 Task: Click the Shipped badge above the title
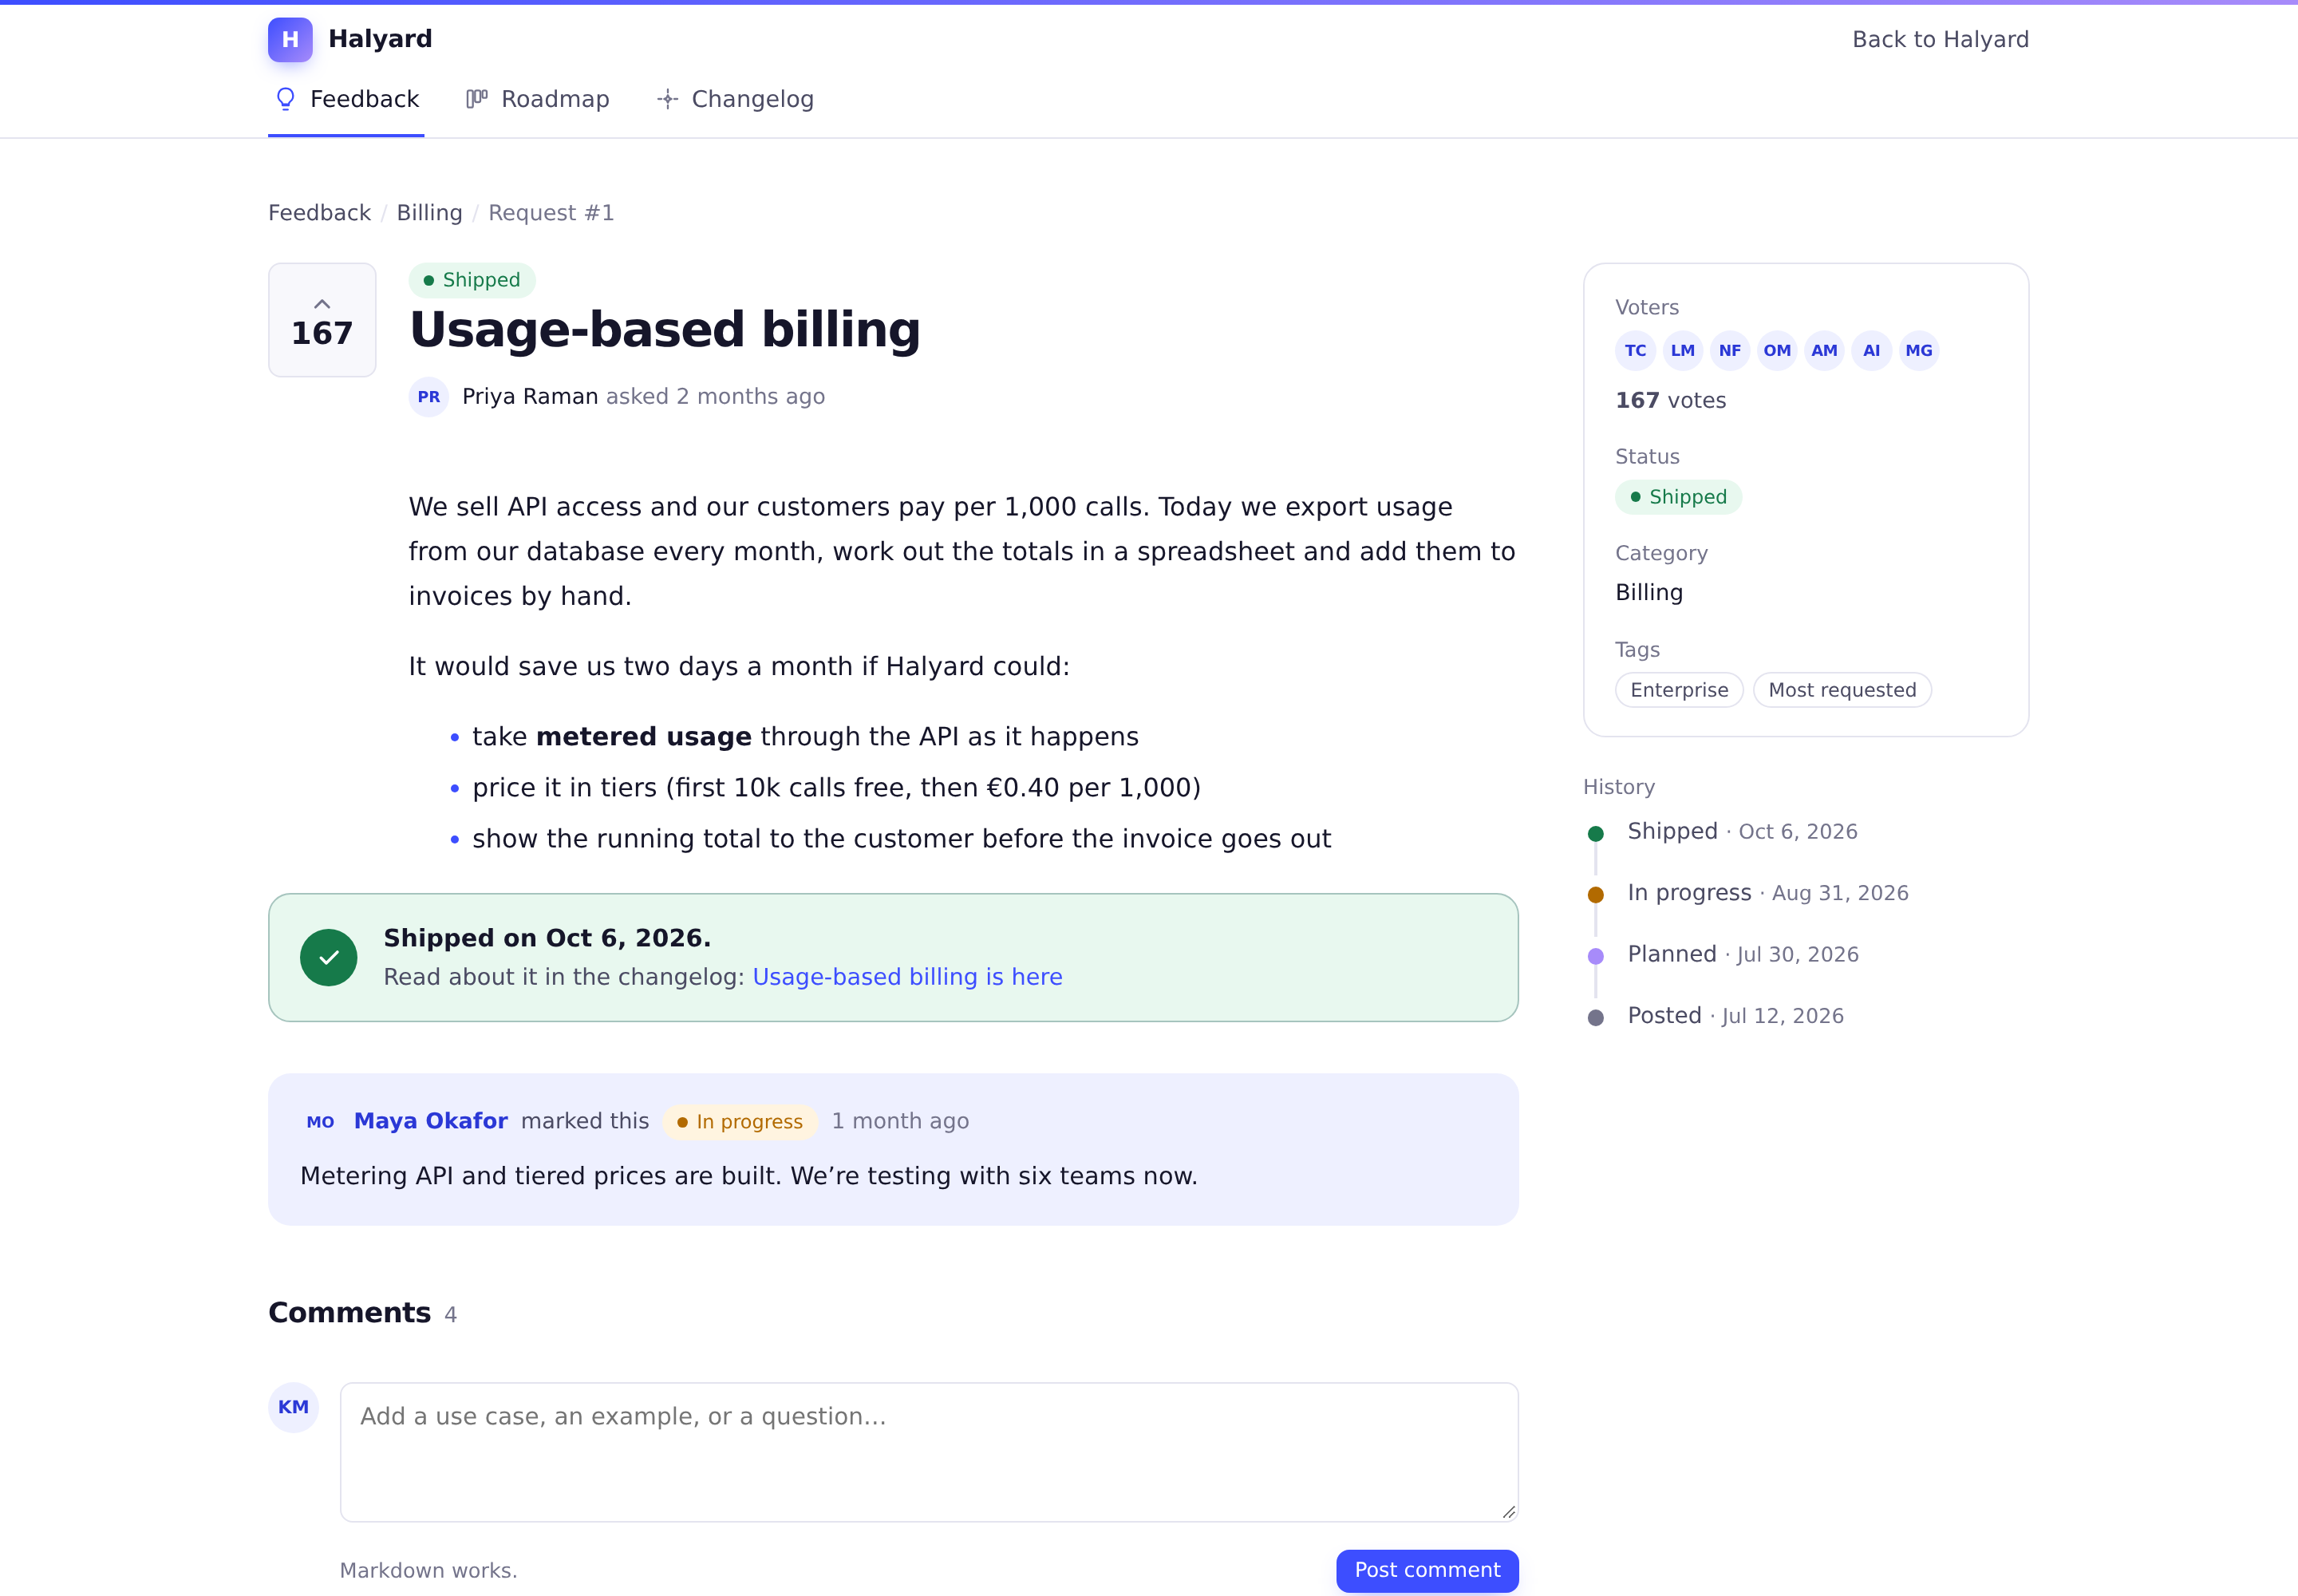[x=472, y=280]
